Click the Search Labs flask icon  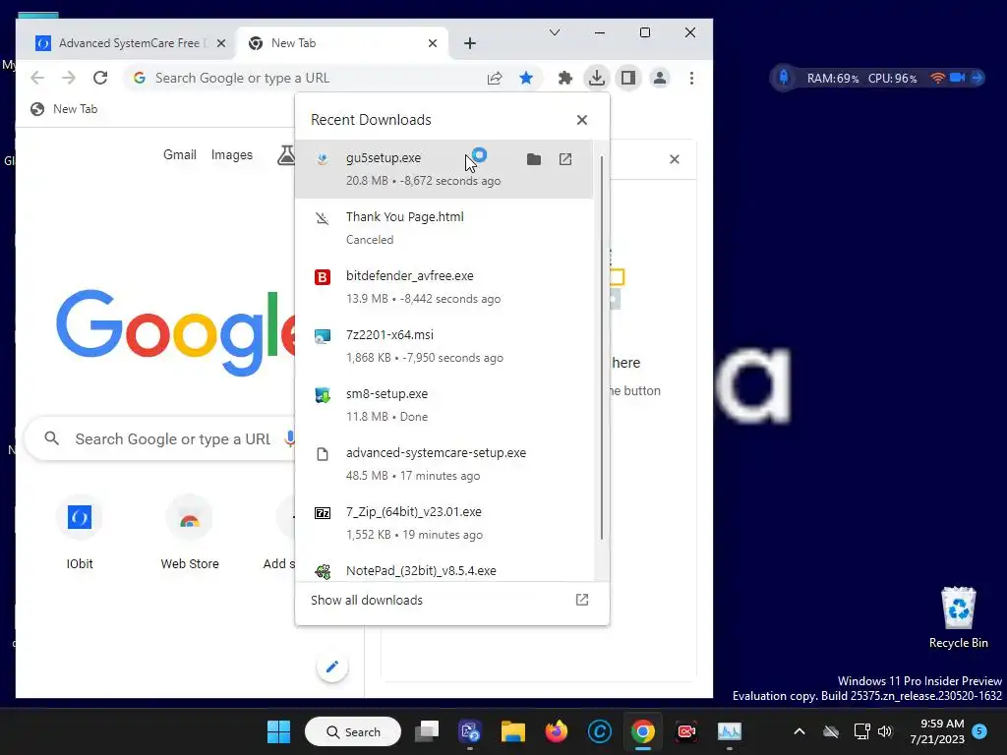click(x=286, y=154)
